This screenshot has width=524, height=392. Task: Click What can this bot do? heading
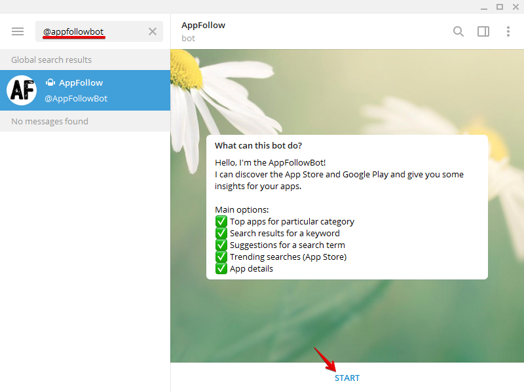[x=258, y=145]
